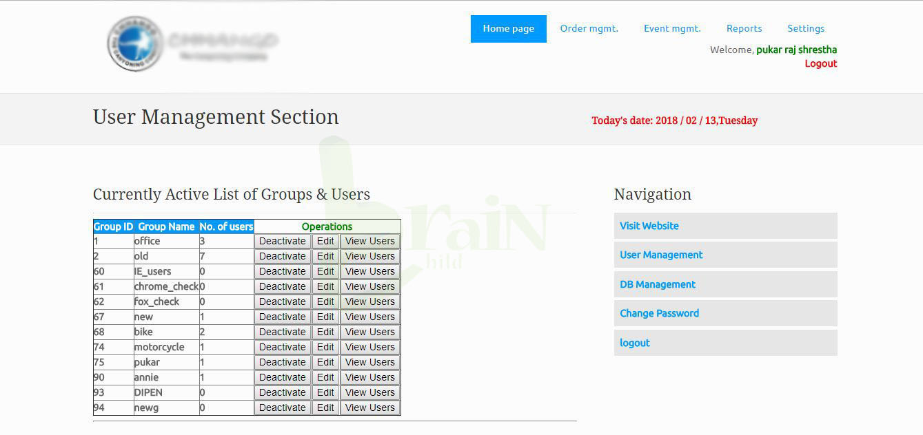Deactivate the chrome_check group
This screenshot has width=923, height=435.
click(283, 287)
